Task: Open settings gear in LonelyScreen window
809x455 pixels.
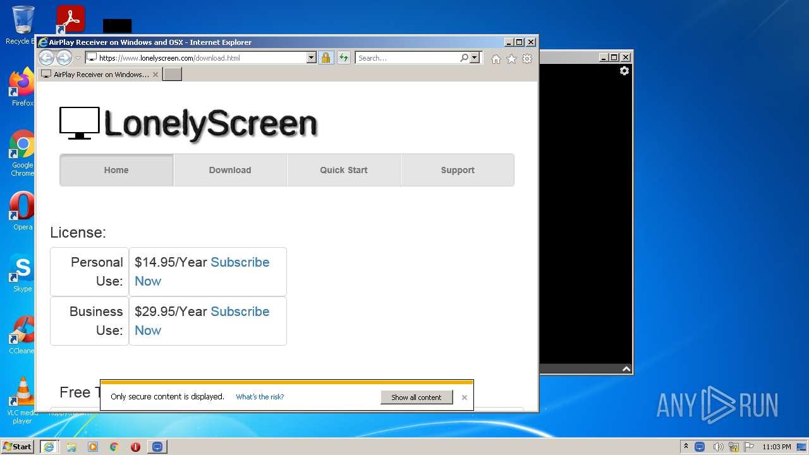Action: coord(624,71)
